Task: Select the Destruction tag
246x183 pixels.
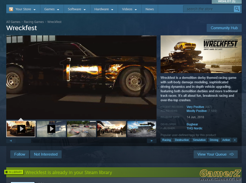Action: 182,140
